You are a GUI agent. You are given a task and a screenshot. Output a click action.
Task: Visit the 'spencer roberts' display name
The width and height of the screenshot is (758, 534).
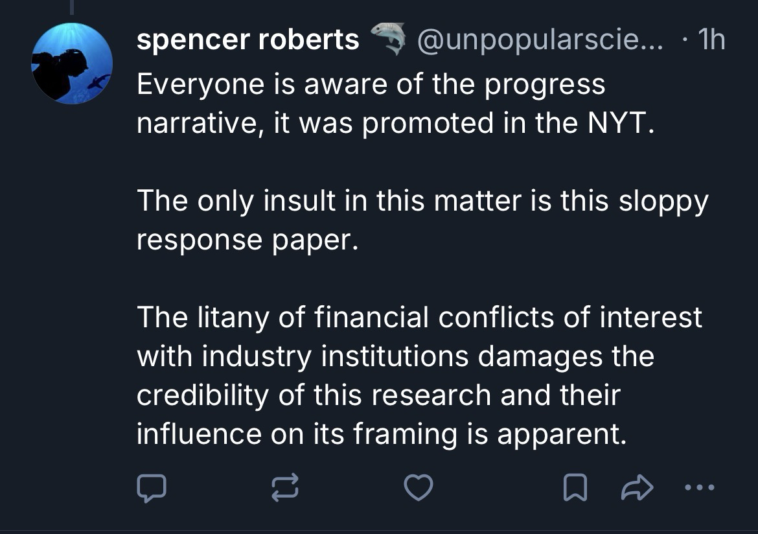pyautogui.click(x=247, y=41)
